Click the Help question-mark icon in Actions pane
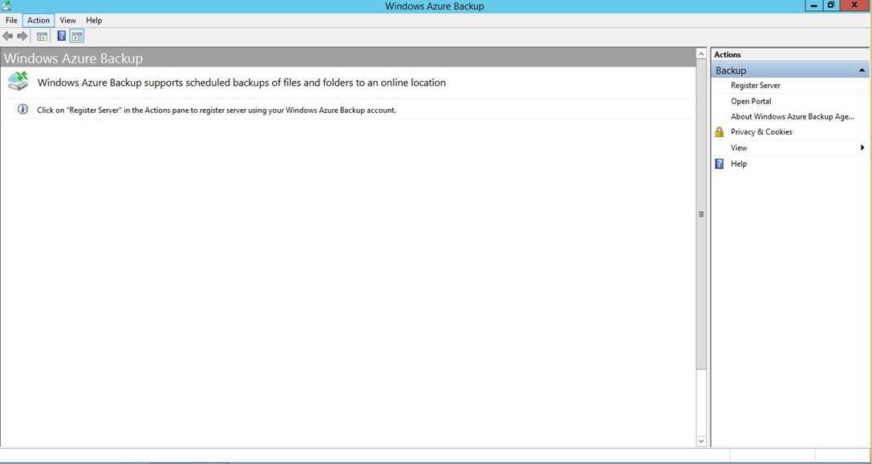This screenshot has height=464, width=872. [719, 163]
